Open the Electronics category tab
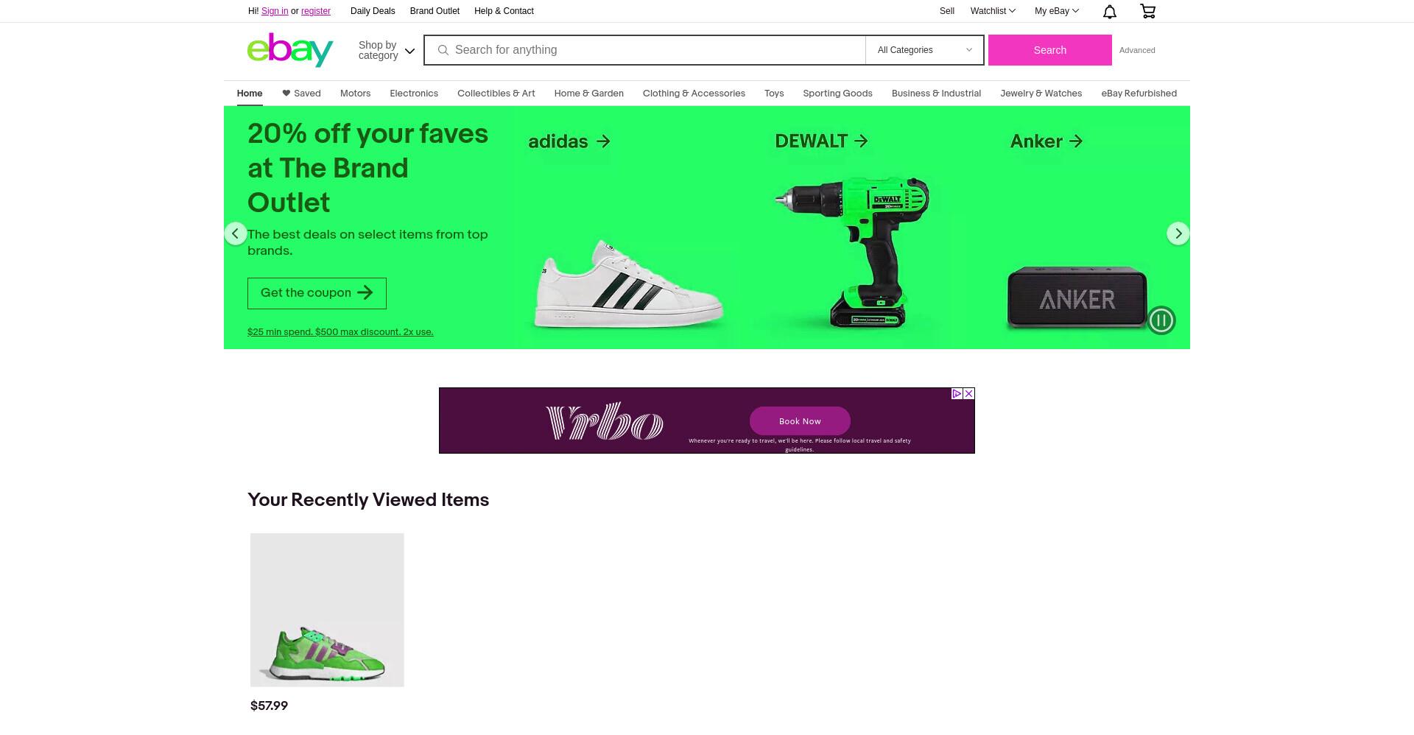This screenshot has width=1414, height=735. (x=414, y=94)
